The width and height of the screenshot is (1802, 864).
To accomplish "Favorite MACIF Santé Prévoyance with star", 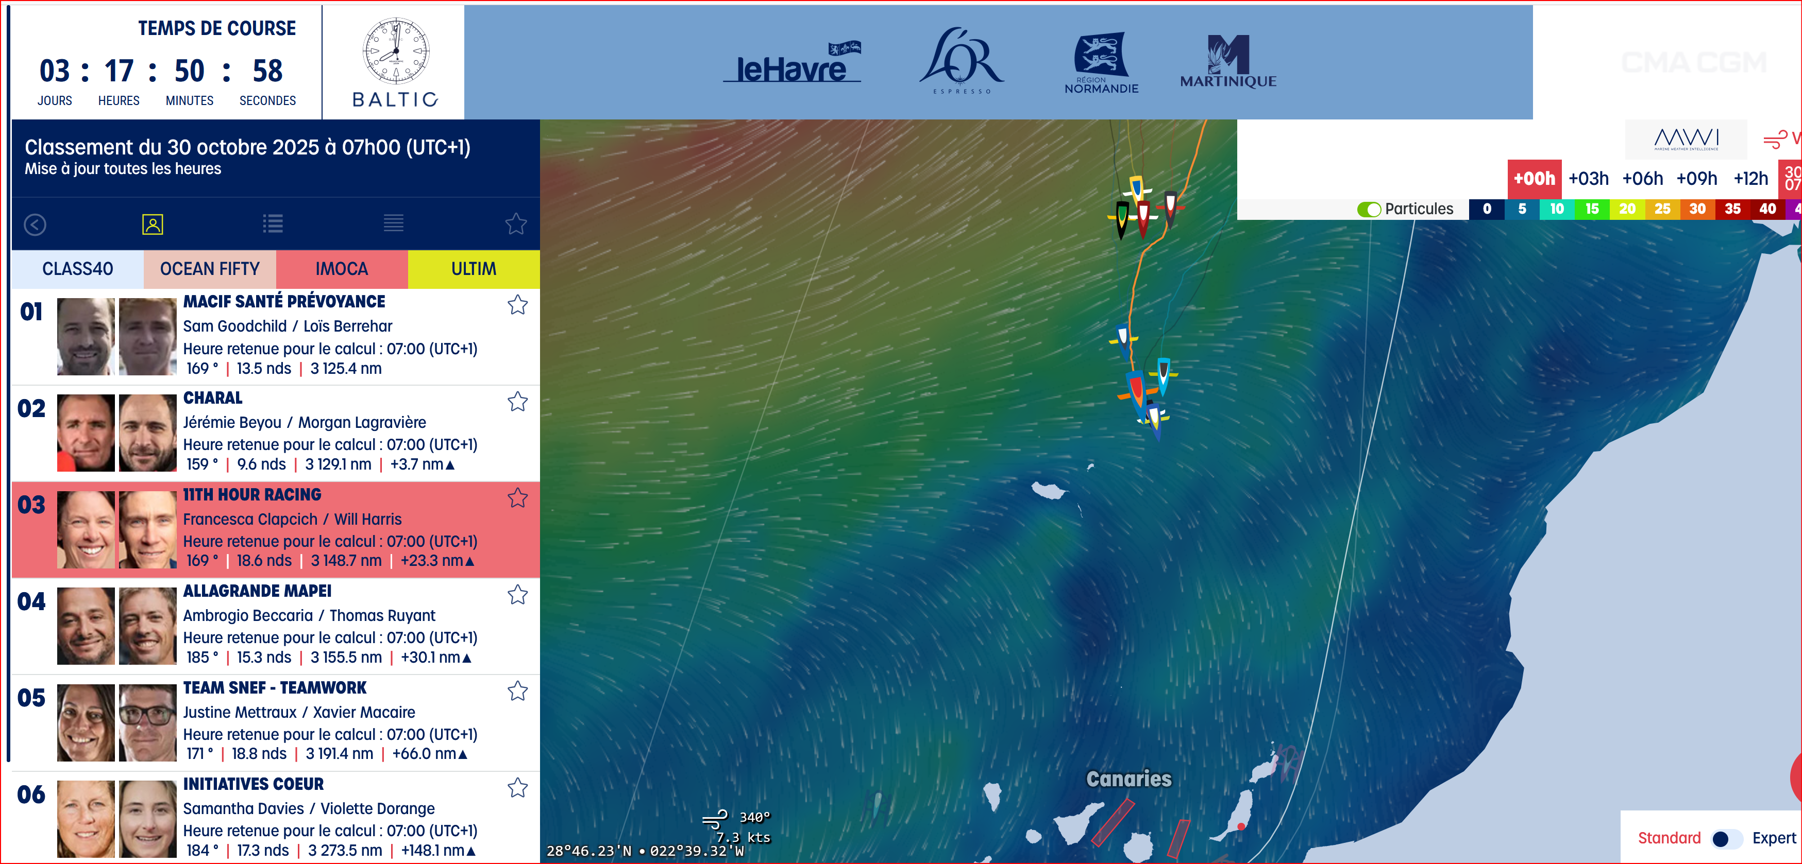I will tap(517, 305).
